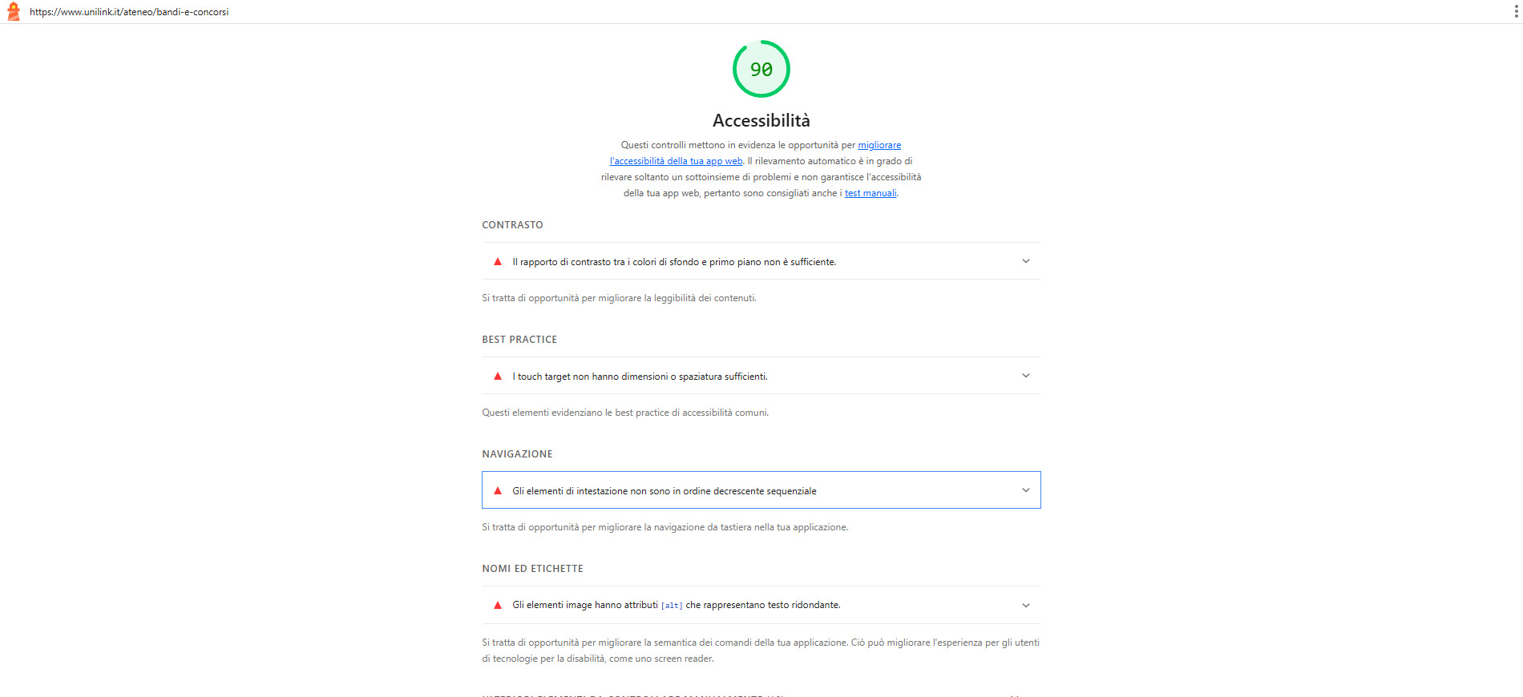This screenshot has height=697, width=1523.
Task: Click the 'Gli elementi di intestazione' audit row
Action: pos(761,490)
